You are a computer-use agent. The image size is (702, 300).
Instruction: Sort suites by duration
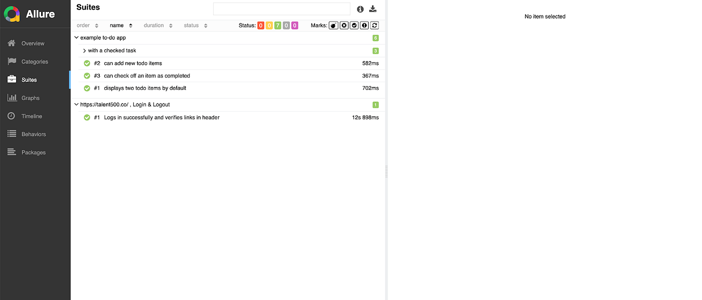click(x=158, y=26)
